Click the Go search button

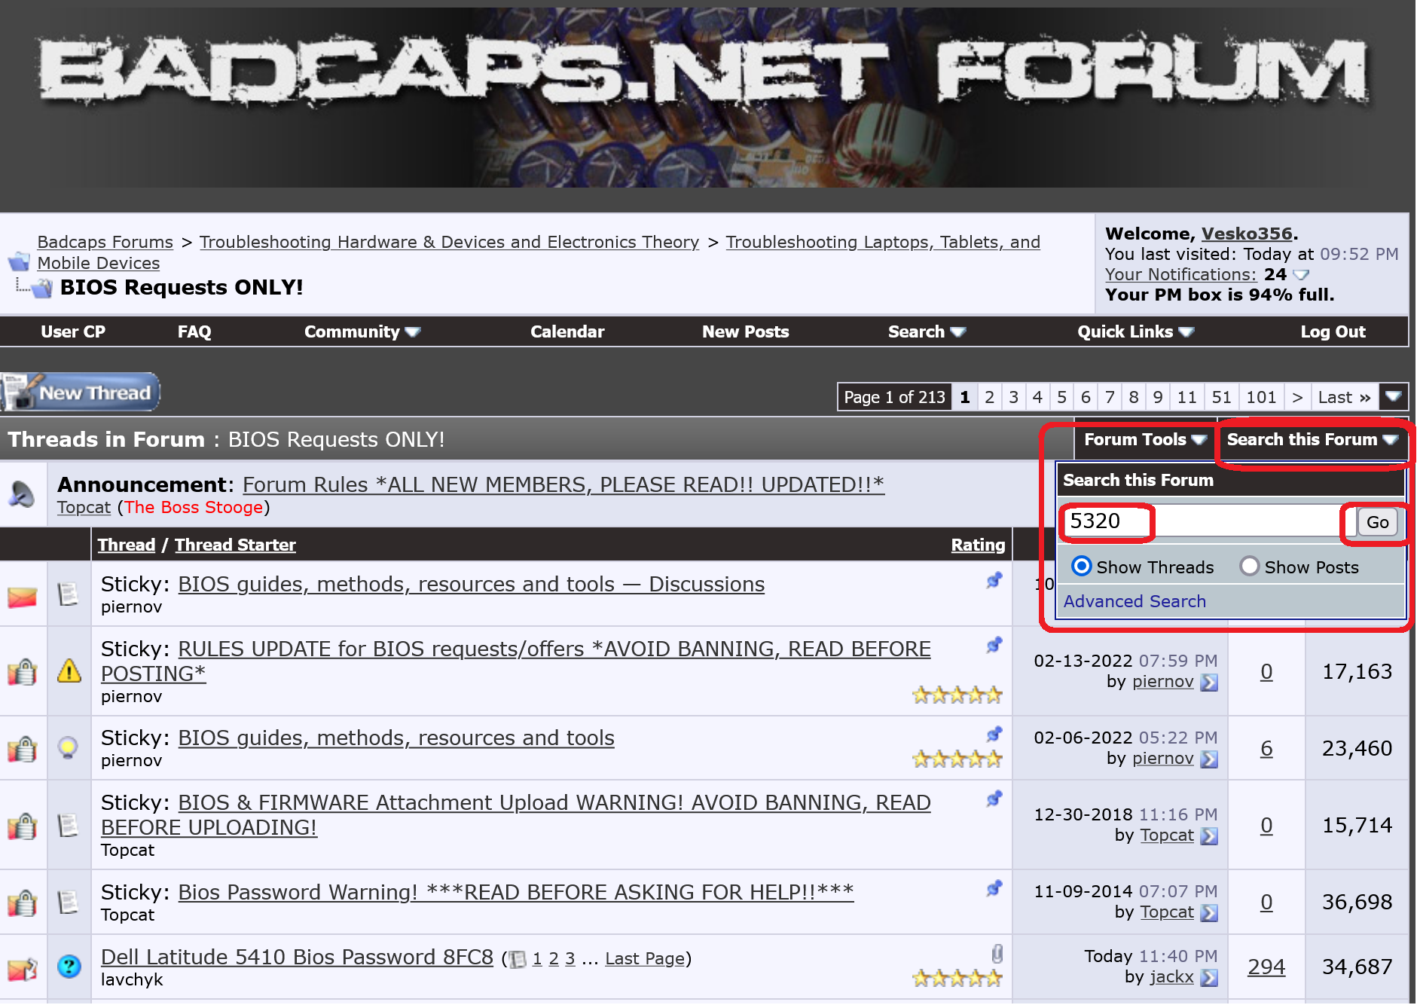click(x=1378, y=522)
